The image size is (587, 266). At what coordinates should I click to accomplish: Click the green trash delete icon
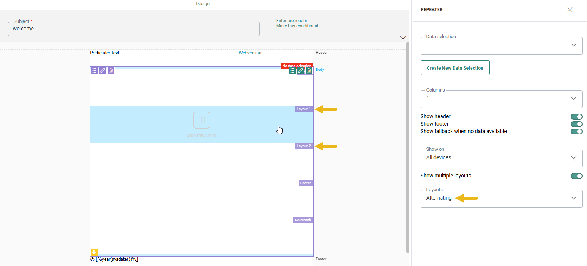(x=309, y=70)
